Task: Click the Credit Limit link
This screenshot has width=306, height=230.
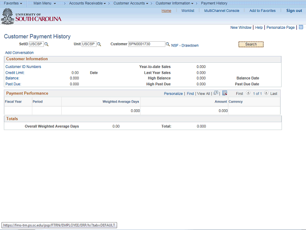Action: (x=15, y=73)
